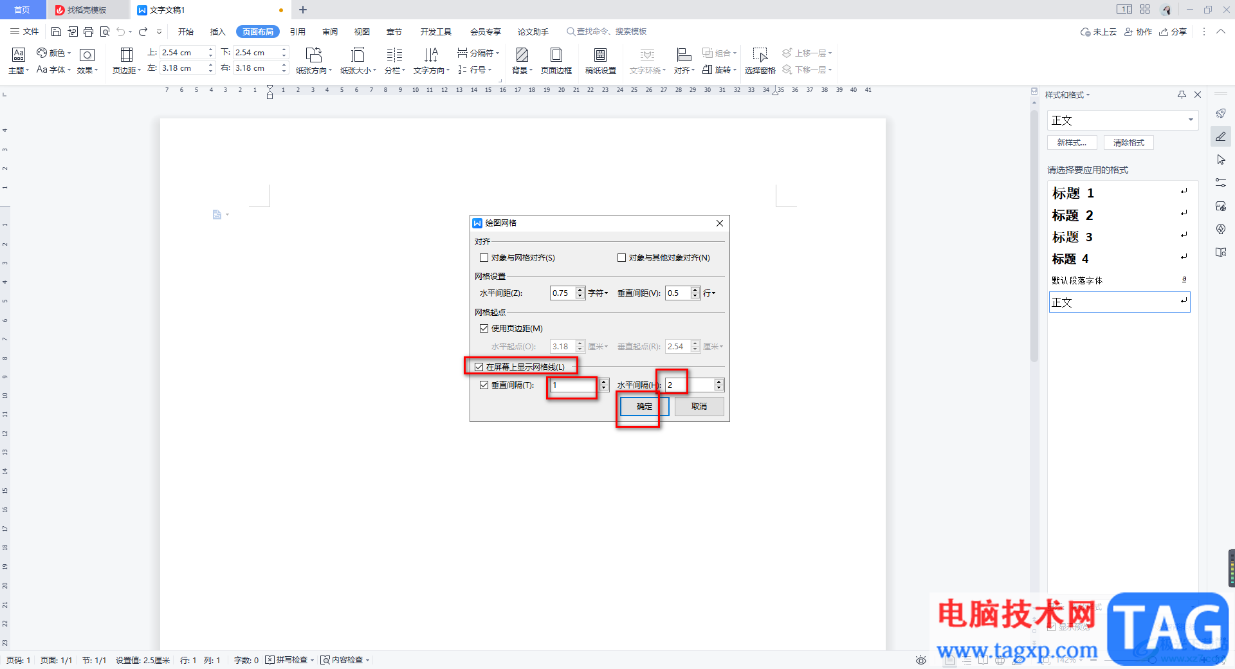
Task: Click the 未上云 cloud status icon
Action: click(x=1099, y=32)
